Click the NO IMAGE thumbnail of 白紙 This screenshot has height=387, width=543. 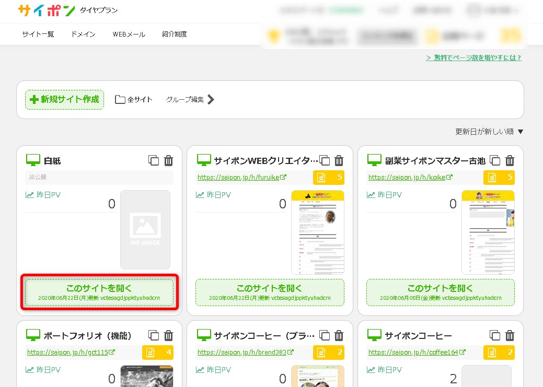145,229
